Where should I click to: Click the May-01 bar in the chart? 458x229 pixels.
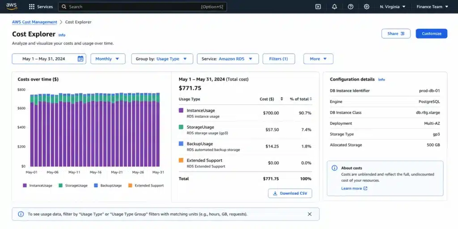[x=32, y=131]
